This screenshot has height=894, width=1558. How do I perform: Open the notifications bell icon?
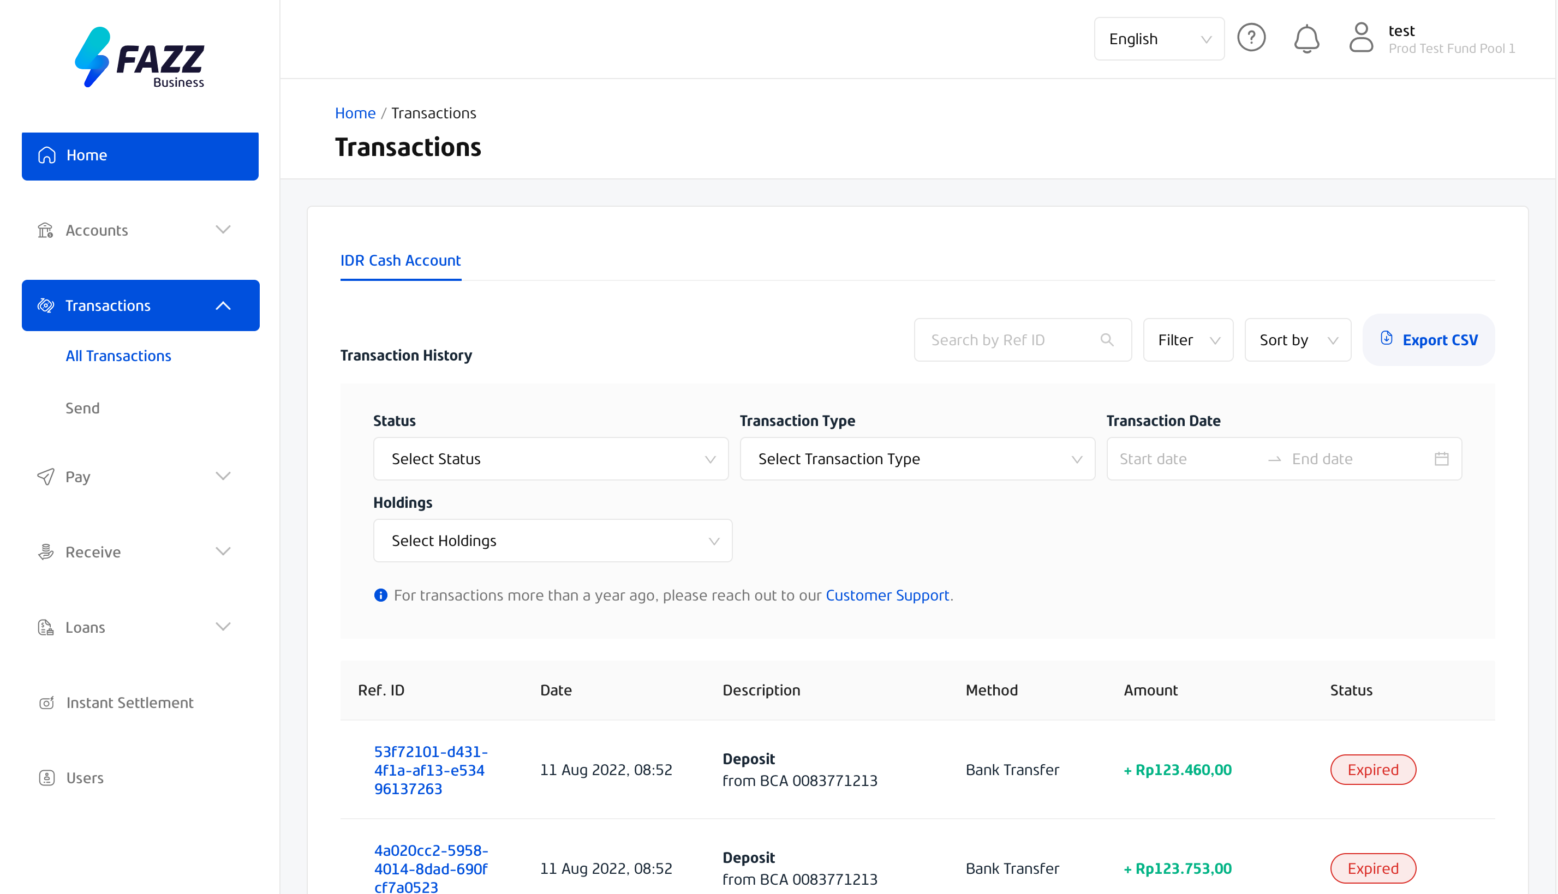1305,39
